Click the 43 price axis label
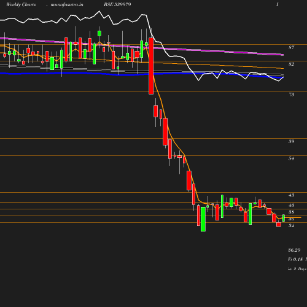 pyautogui.click(x=292, y=195)
